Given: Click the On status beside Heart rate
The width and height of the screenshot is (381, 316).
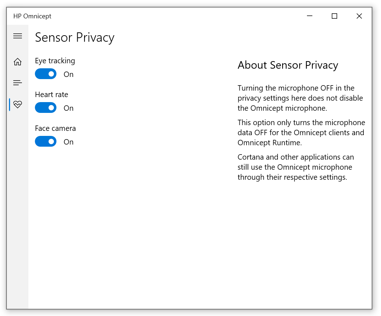Looking at the screenshot, I should [x=68, y=108].
